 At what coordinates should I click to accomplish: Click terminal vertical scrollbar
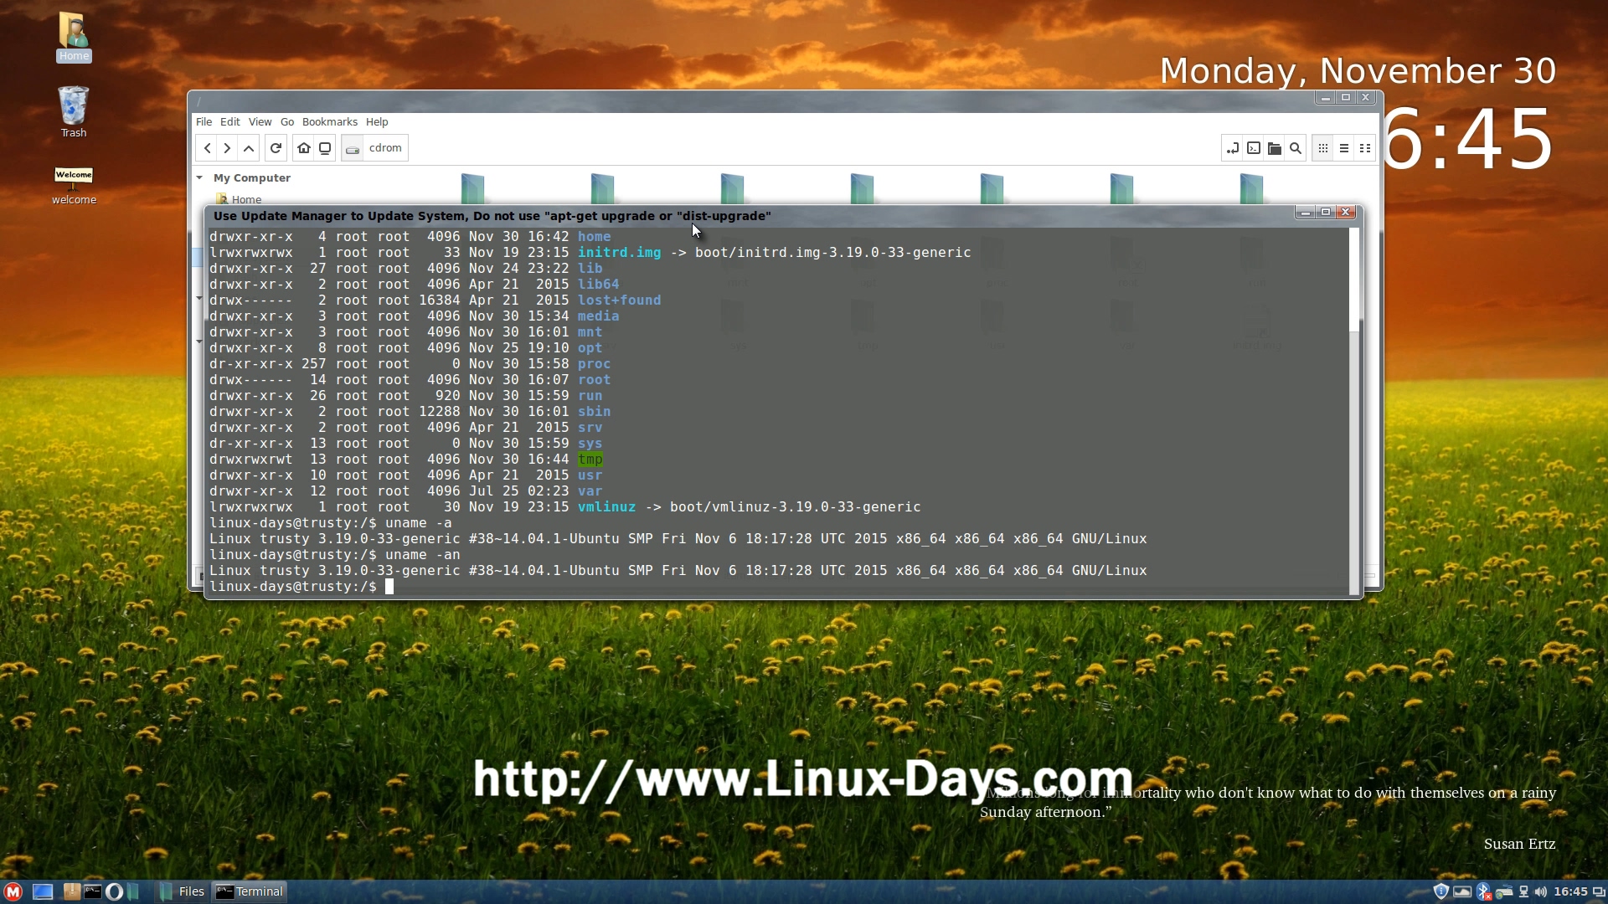tap(1354, 412)
